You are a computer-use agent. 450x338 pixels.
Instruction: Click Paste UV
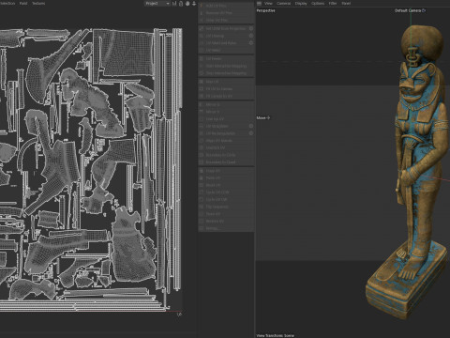pyautogui.click(x=226, y=177)
